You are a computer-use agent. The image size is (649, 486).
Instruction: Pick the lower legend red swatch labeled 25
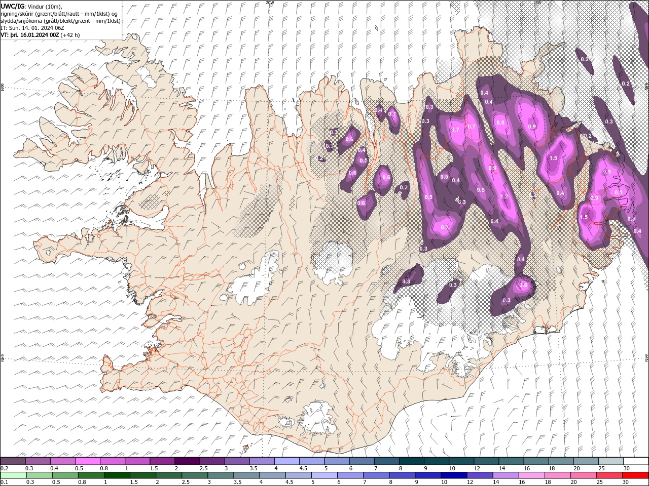(x=609, y=475)
